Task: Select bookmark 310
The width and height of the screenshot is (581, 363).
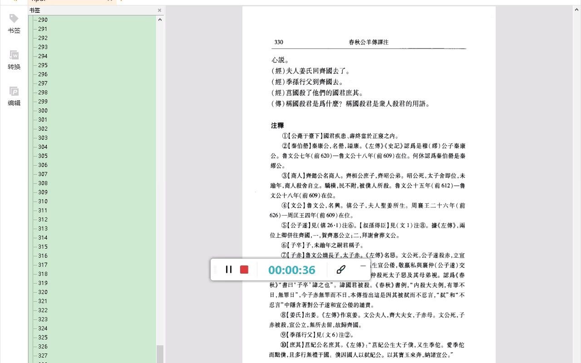Action: click(x=43, y=201)
